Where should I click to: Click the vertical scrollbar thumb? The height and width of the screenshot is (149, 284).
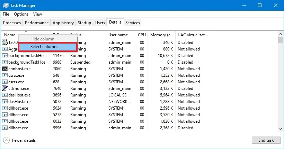[x=281, y=40]
